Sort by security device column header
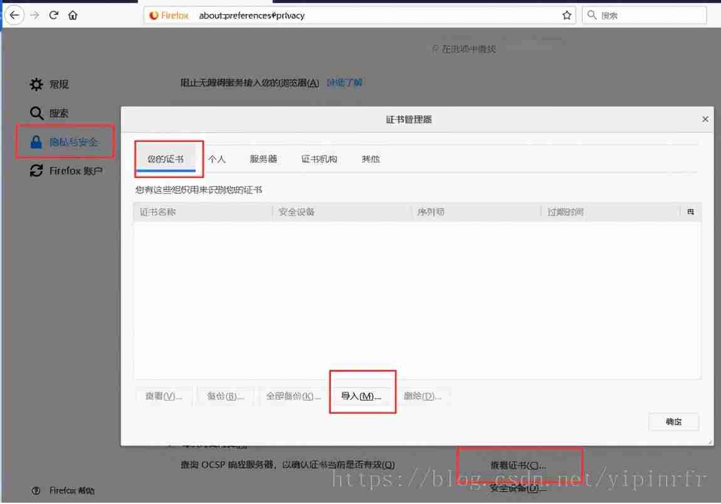The image size is (721, 504). click(x=342, y=212)
